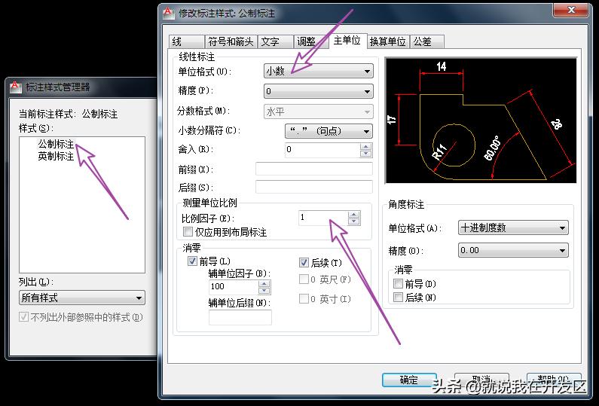Switch to the 线 tab

(x=186, y=41)
